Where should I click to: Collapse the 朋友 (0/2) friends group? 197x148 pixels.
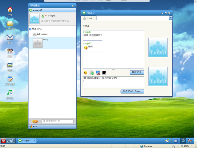[30, 29]
